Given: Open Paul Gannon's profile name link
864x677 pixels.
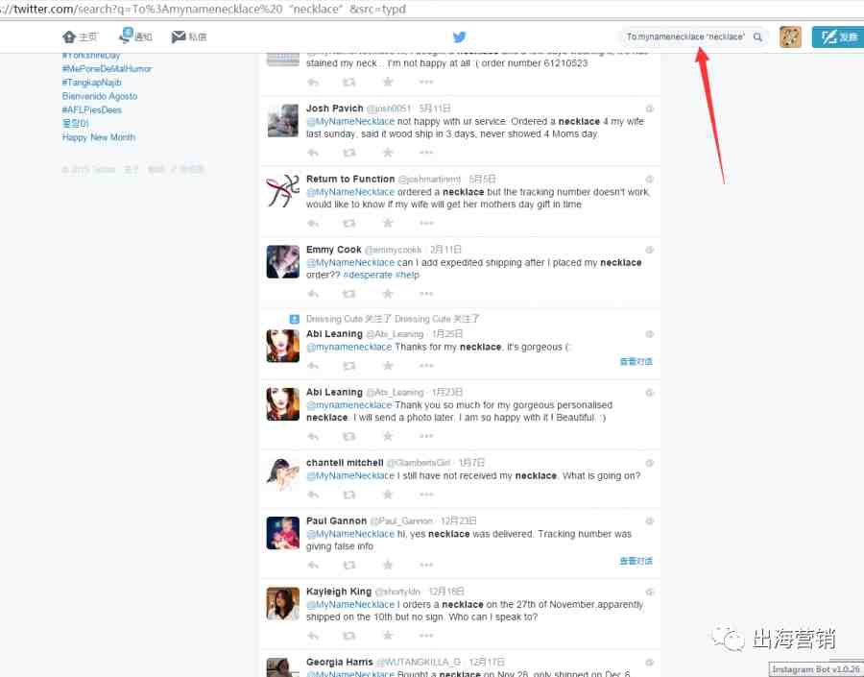Looking at the screenshot, I should [x=336, y=521].
